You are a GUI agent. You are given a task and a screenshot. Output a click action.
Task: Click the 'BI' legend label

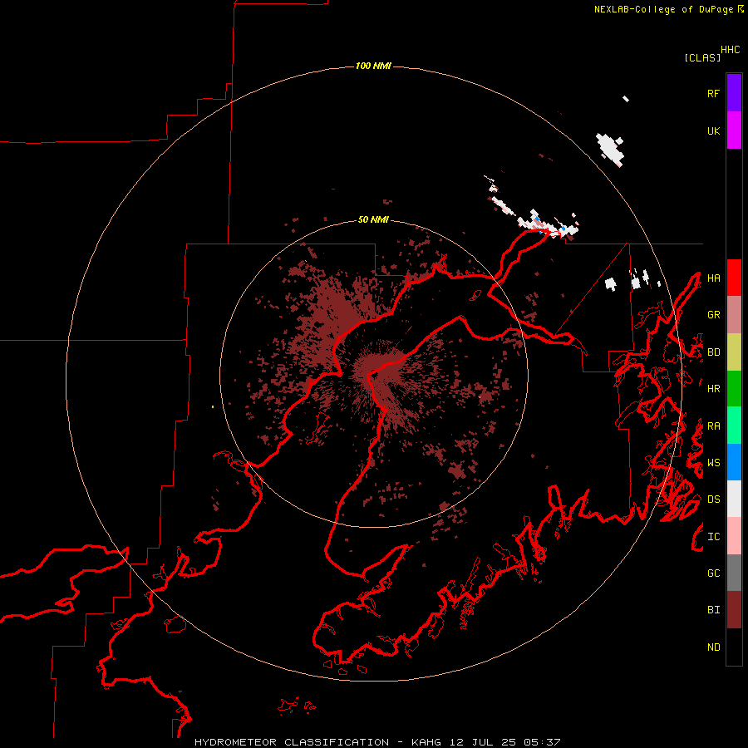click(x=713, y=610)
